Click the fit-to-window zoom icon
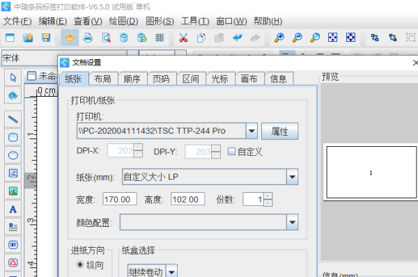This screenshot has height=277, width=418. pos(333,38)
